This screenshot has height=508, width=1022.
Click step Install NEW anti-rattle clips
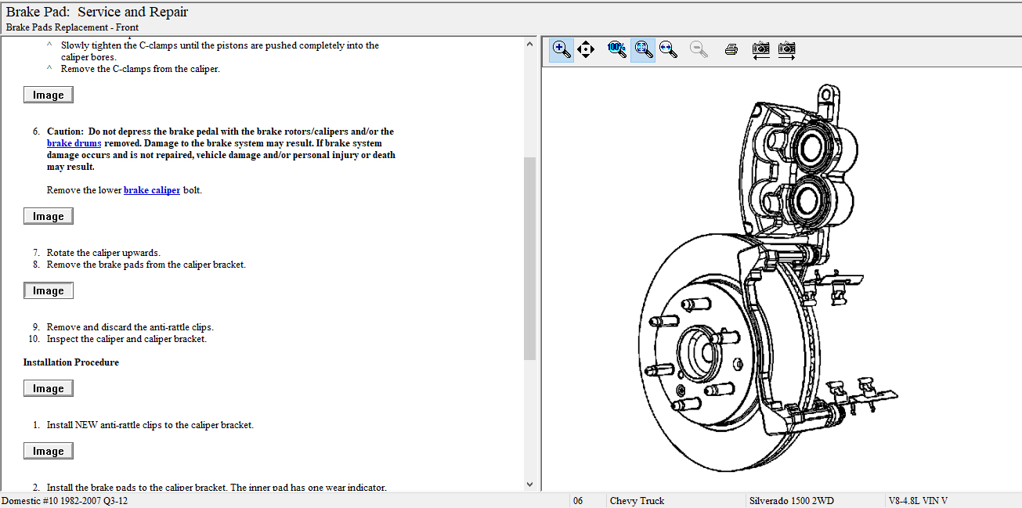(150, 425)
